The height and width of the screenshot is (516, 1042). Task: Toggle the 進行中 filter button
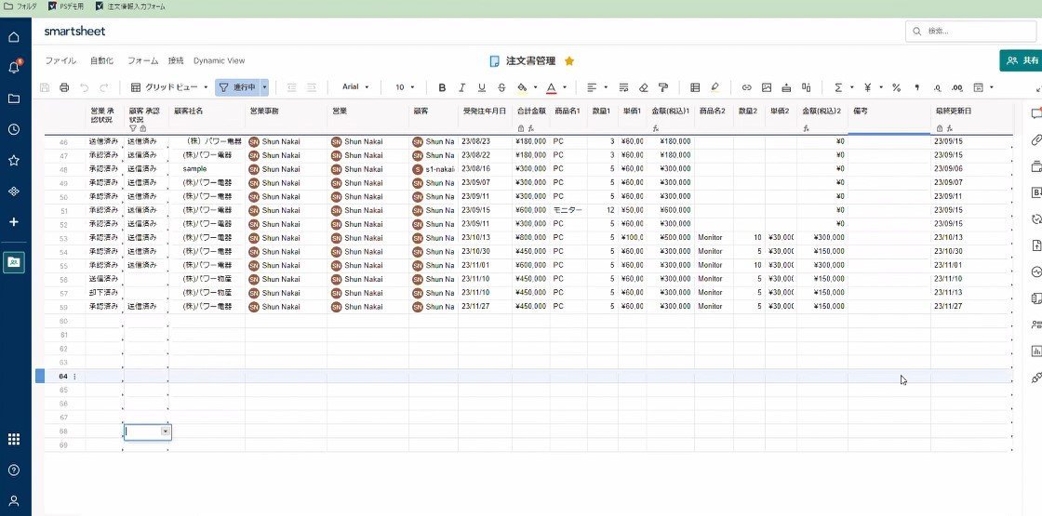(237, 87)
